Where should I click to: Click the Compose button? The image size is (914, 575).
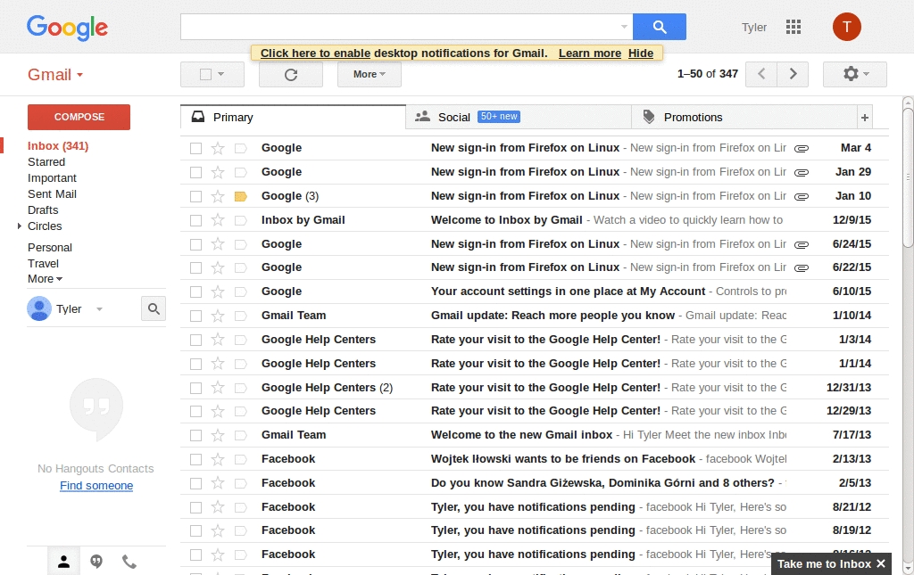78,117
